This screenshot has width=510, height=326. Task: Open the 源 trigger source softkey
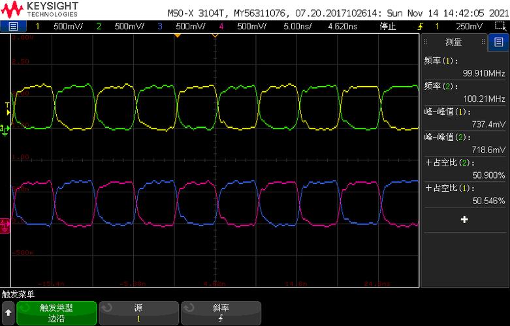(x=138, y=313)
